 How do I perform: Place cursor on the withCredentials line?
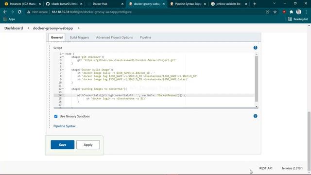click(x=131, y=95)
